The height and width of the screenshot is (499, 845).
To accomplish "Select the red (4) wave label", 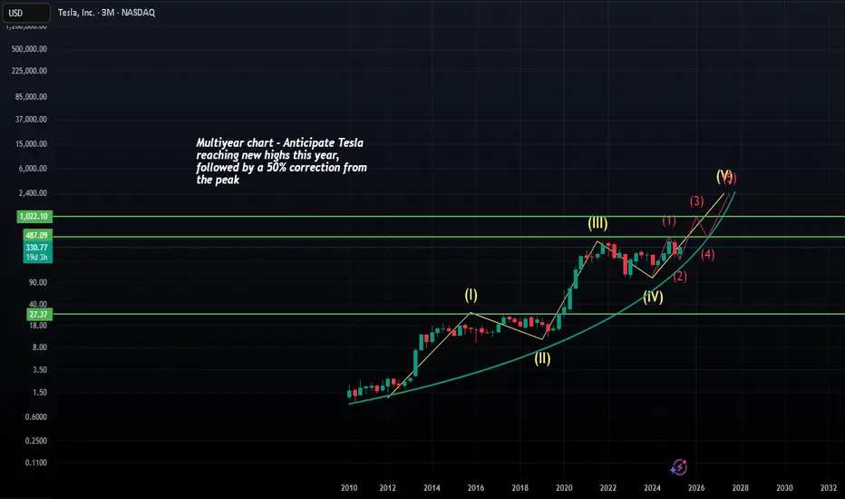I will pos(707,255).
